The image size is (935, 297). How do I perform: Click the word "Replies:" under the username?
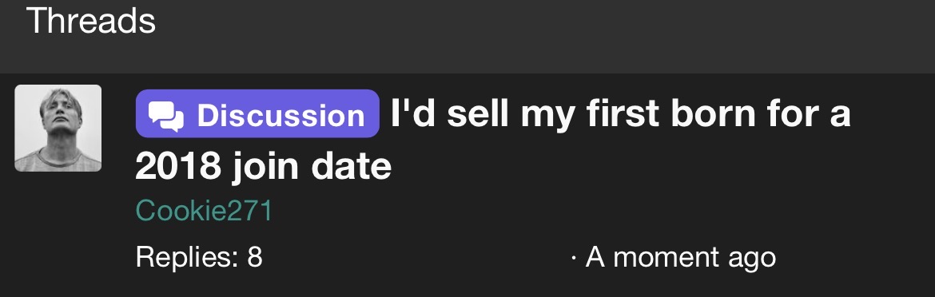click(x=187, y=258)
